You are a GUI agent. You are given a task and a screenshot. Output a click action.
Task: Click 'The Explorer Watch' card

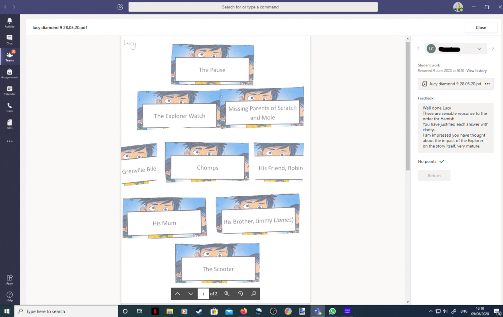[179, 110]
